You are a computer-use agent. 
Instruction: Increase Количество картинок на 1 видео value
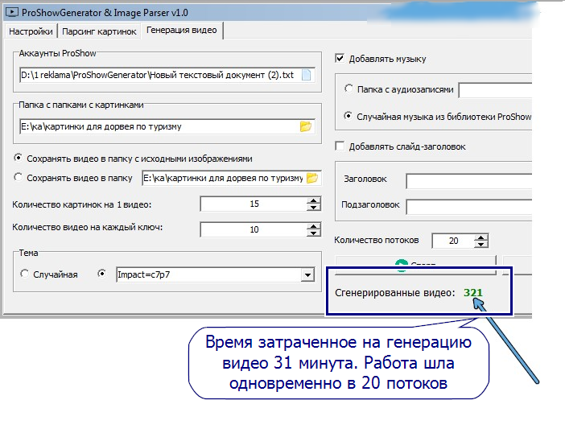314,200
